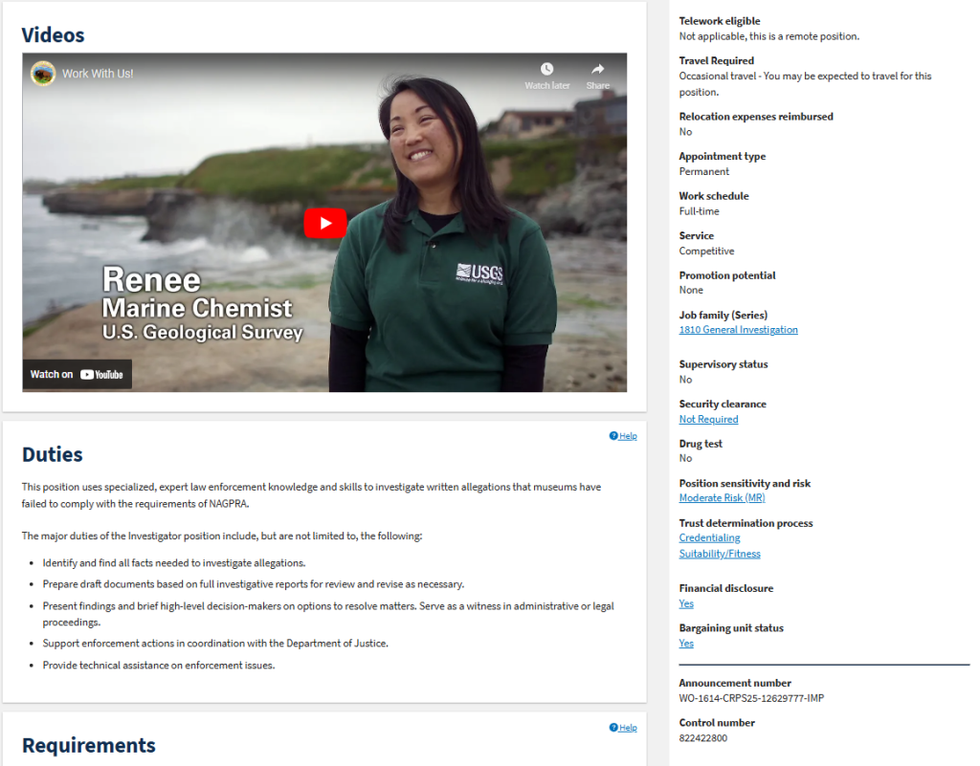Open the Moderate Risk (MR) link

coord(722,498)
